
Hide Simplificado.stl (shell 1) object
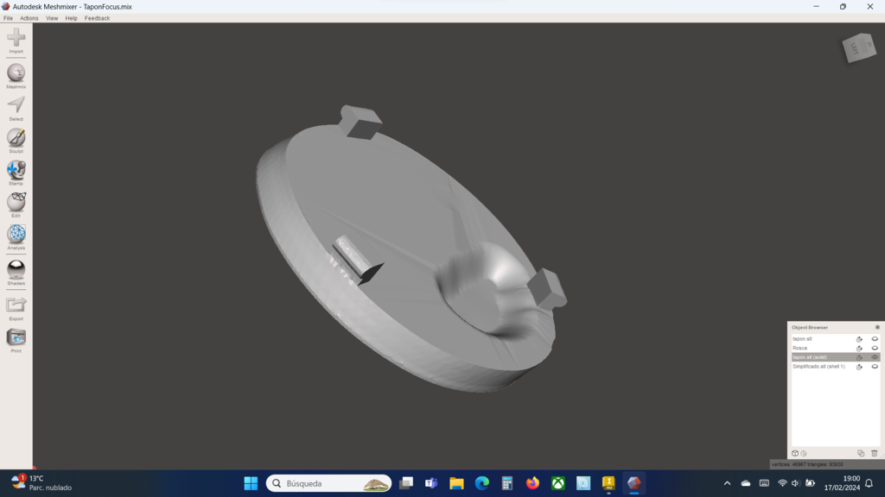875,366
